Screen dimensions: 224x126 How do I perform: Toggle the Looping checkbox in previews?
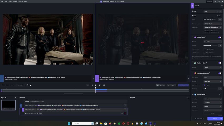38,114
